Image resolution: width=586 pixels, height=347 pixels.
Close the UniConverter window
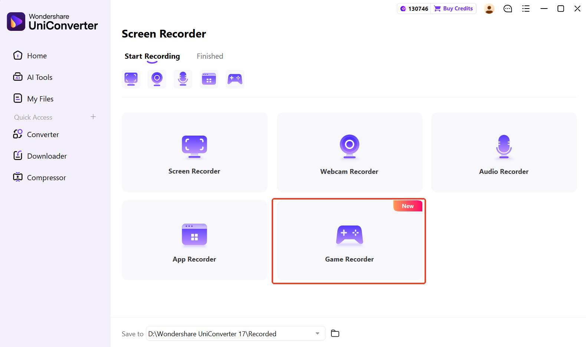click(577, 9)
